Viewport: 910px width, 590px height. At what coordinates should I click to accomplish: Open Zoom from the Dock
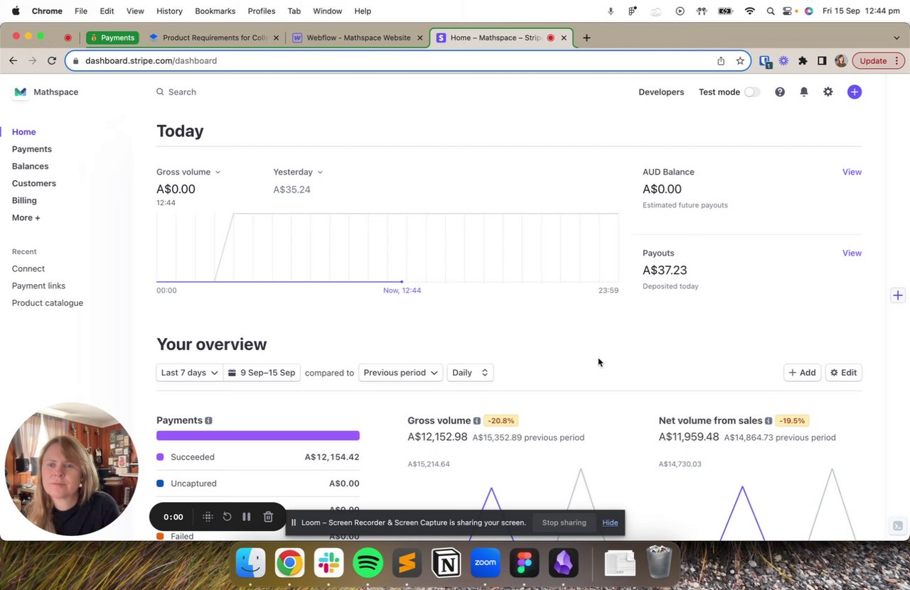(486, 563)
